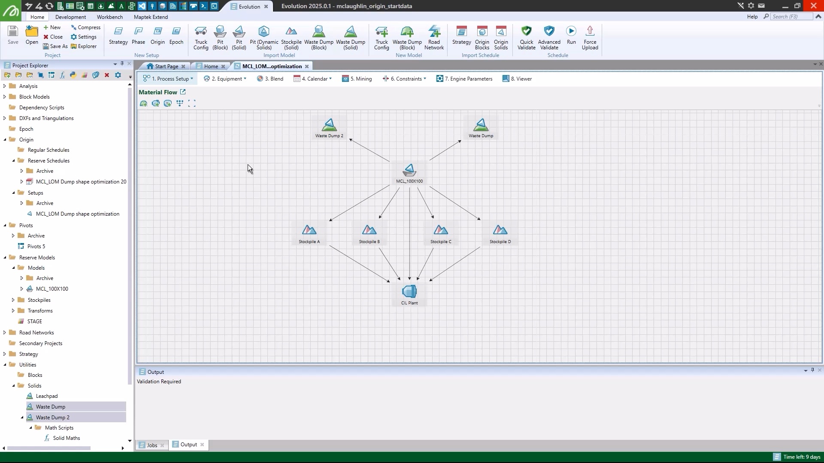Pop out Material Flow external link icon
Image resolution: width=824 pixels, height=463 pixels.
click(183, 92)
